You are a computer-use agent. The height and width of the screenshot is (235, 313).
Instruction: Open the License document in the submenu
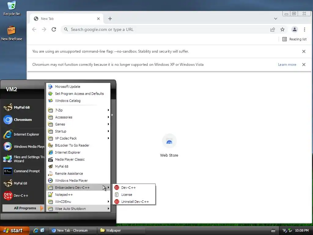pos(134,195)
